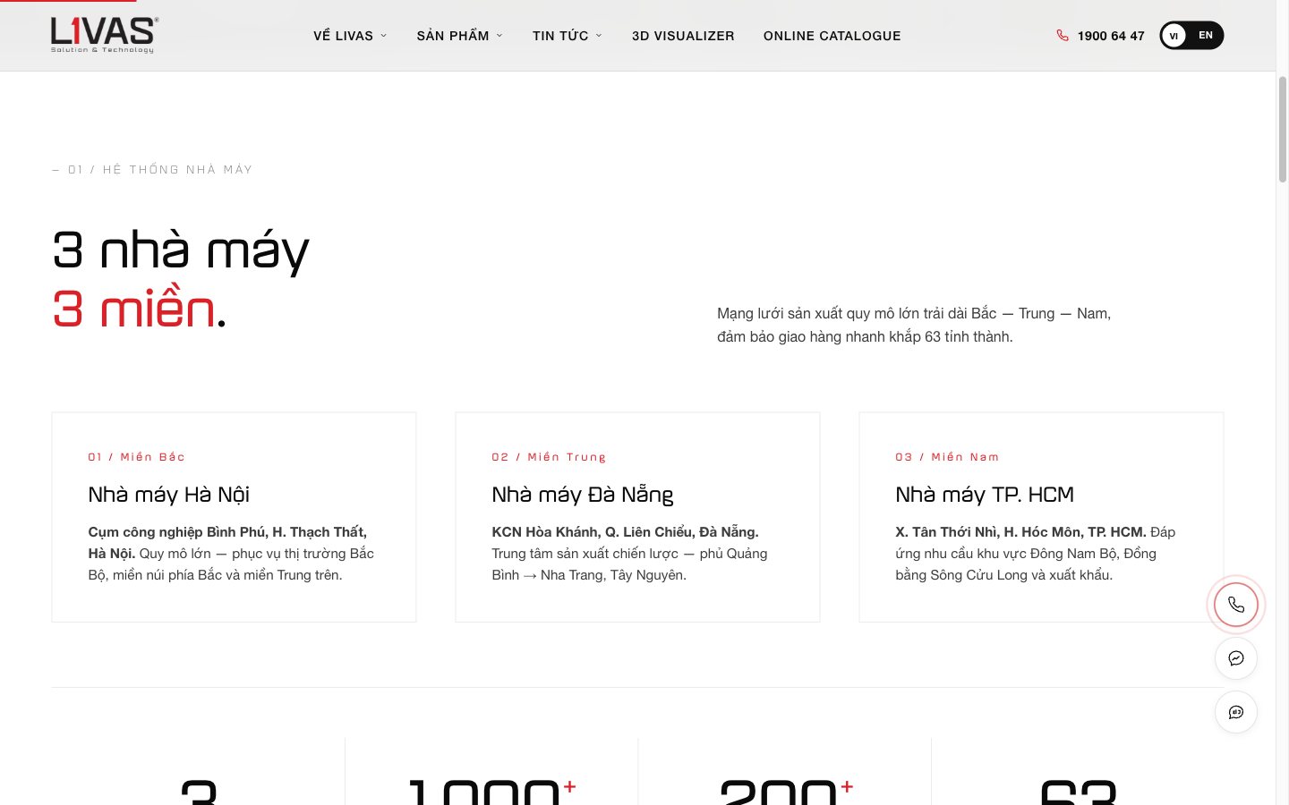Click 'KCN Hòa Khánh, Q. Liên Chiểu' address text

click(x=625, y=532)
